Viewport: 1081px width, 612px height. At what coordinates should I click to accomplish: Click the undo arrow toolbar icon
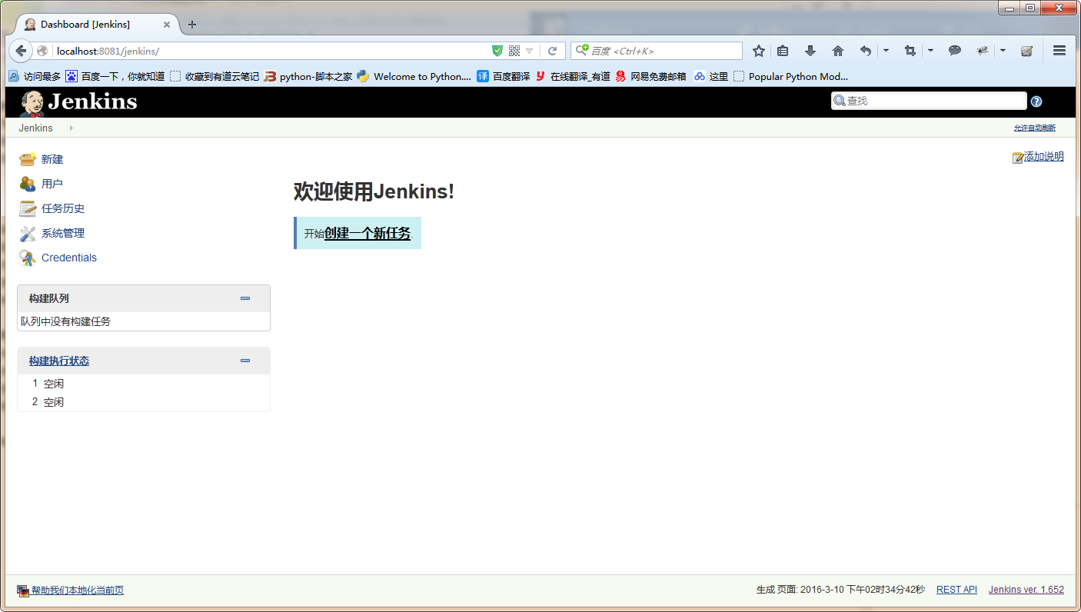point(866,51)
